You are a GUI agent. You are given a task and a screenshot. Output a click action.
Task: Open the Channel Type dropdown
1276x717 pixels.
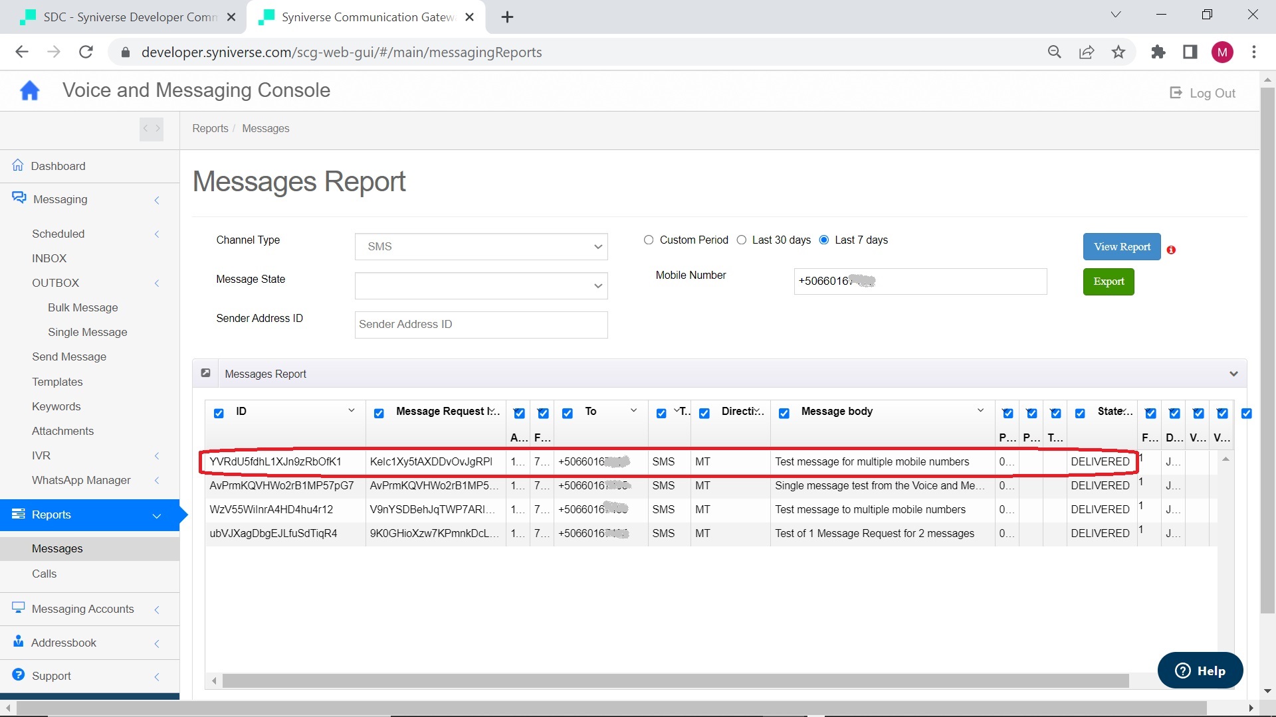pos(481,246)
